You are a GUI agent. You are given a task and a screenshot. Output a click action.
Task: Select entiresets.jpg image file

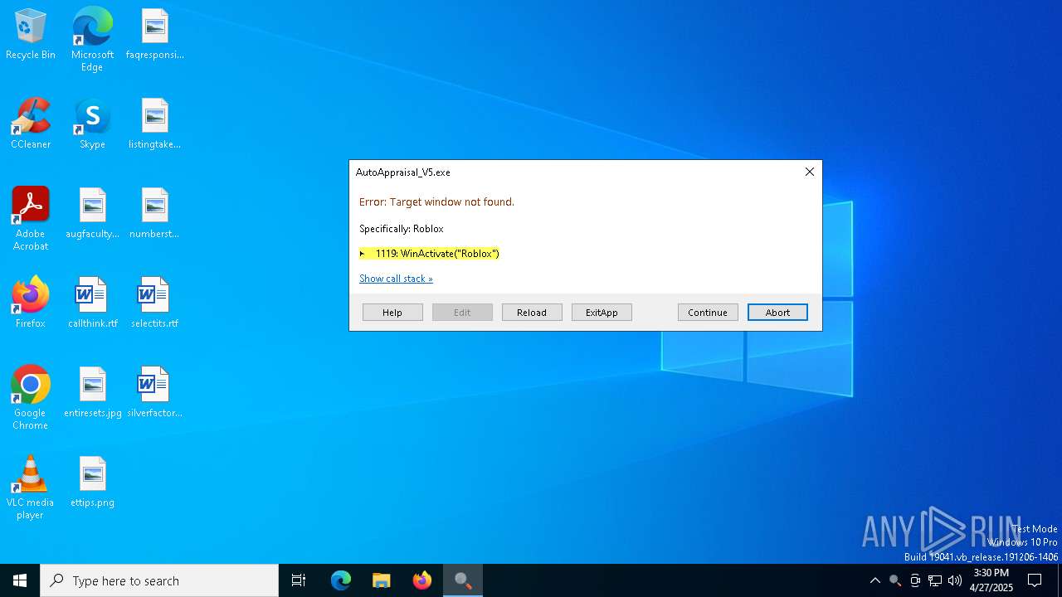click(x=92, y=393)
